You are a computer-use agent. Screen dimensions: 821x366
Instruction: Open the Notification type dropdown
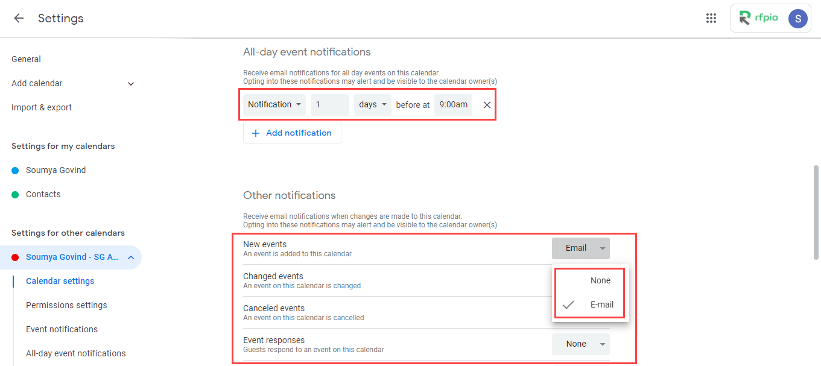274,105
